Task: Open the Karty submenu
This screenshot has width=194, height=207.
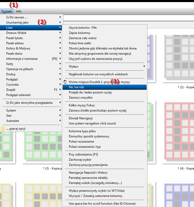Action: pyautogui.click(x=31, y=64)
